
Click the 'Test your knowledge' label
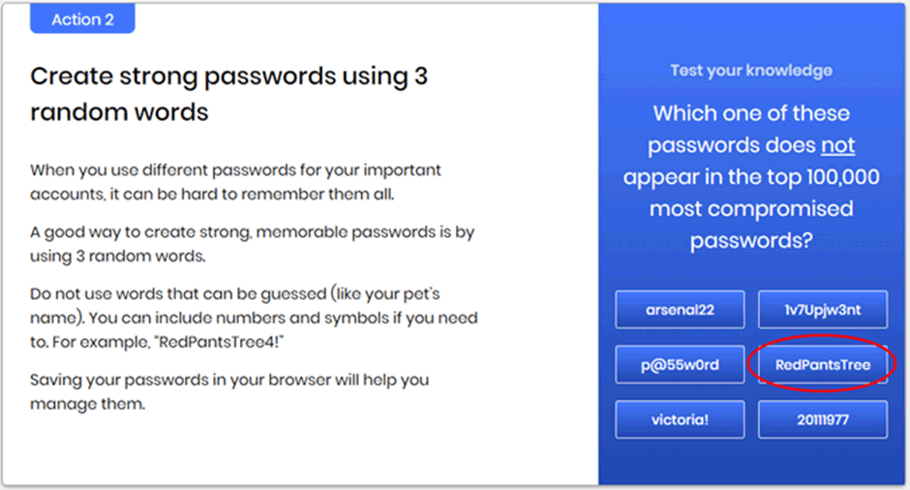click(x=751, y=71)
